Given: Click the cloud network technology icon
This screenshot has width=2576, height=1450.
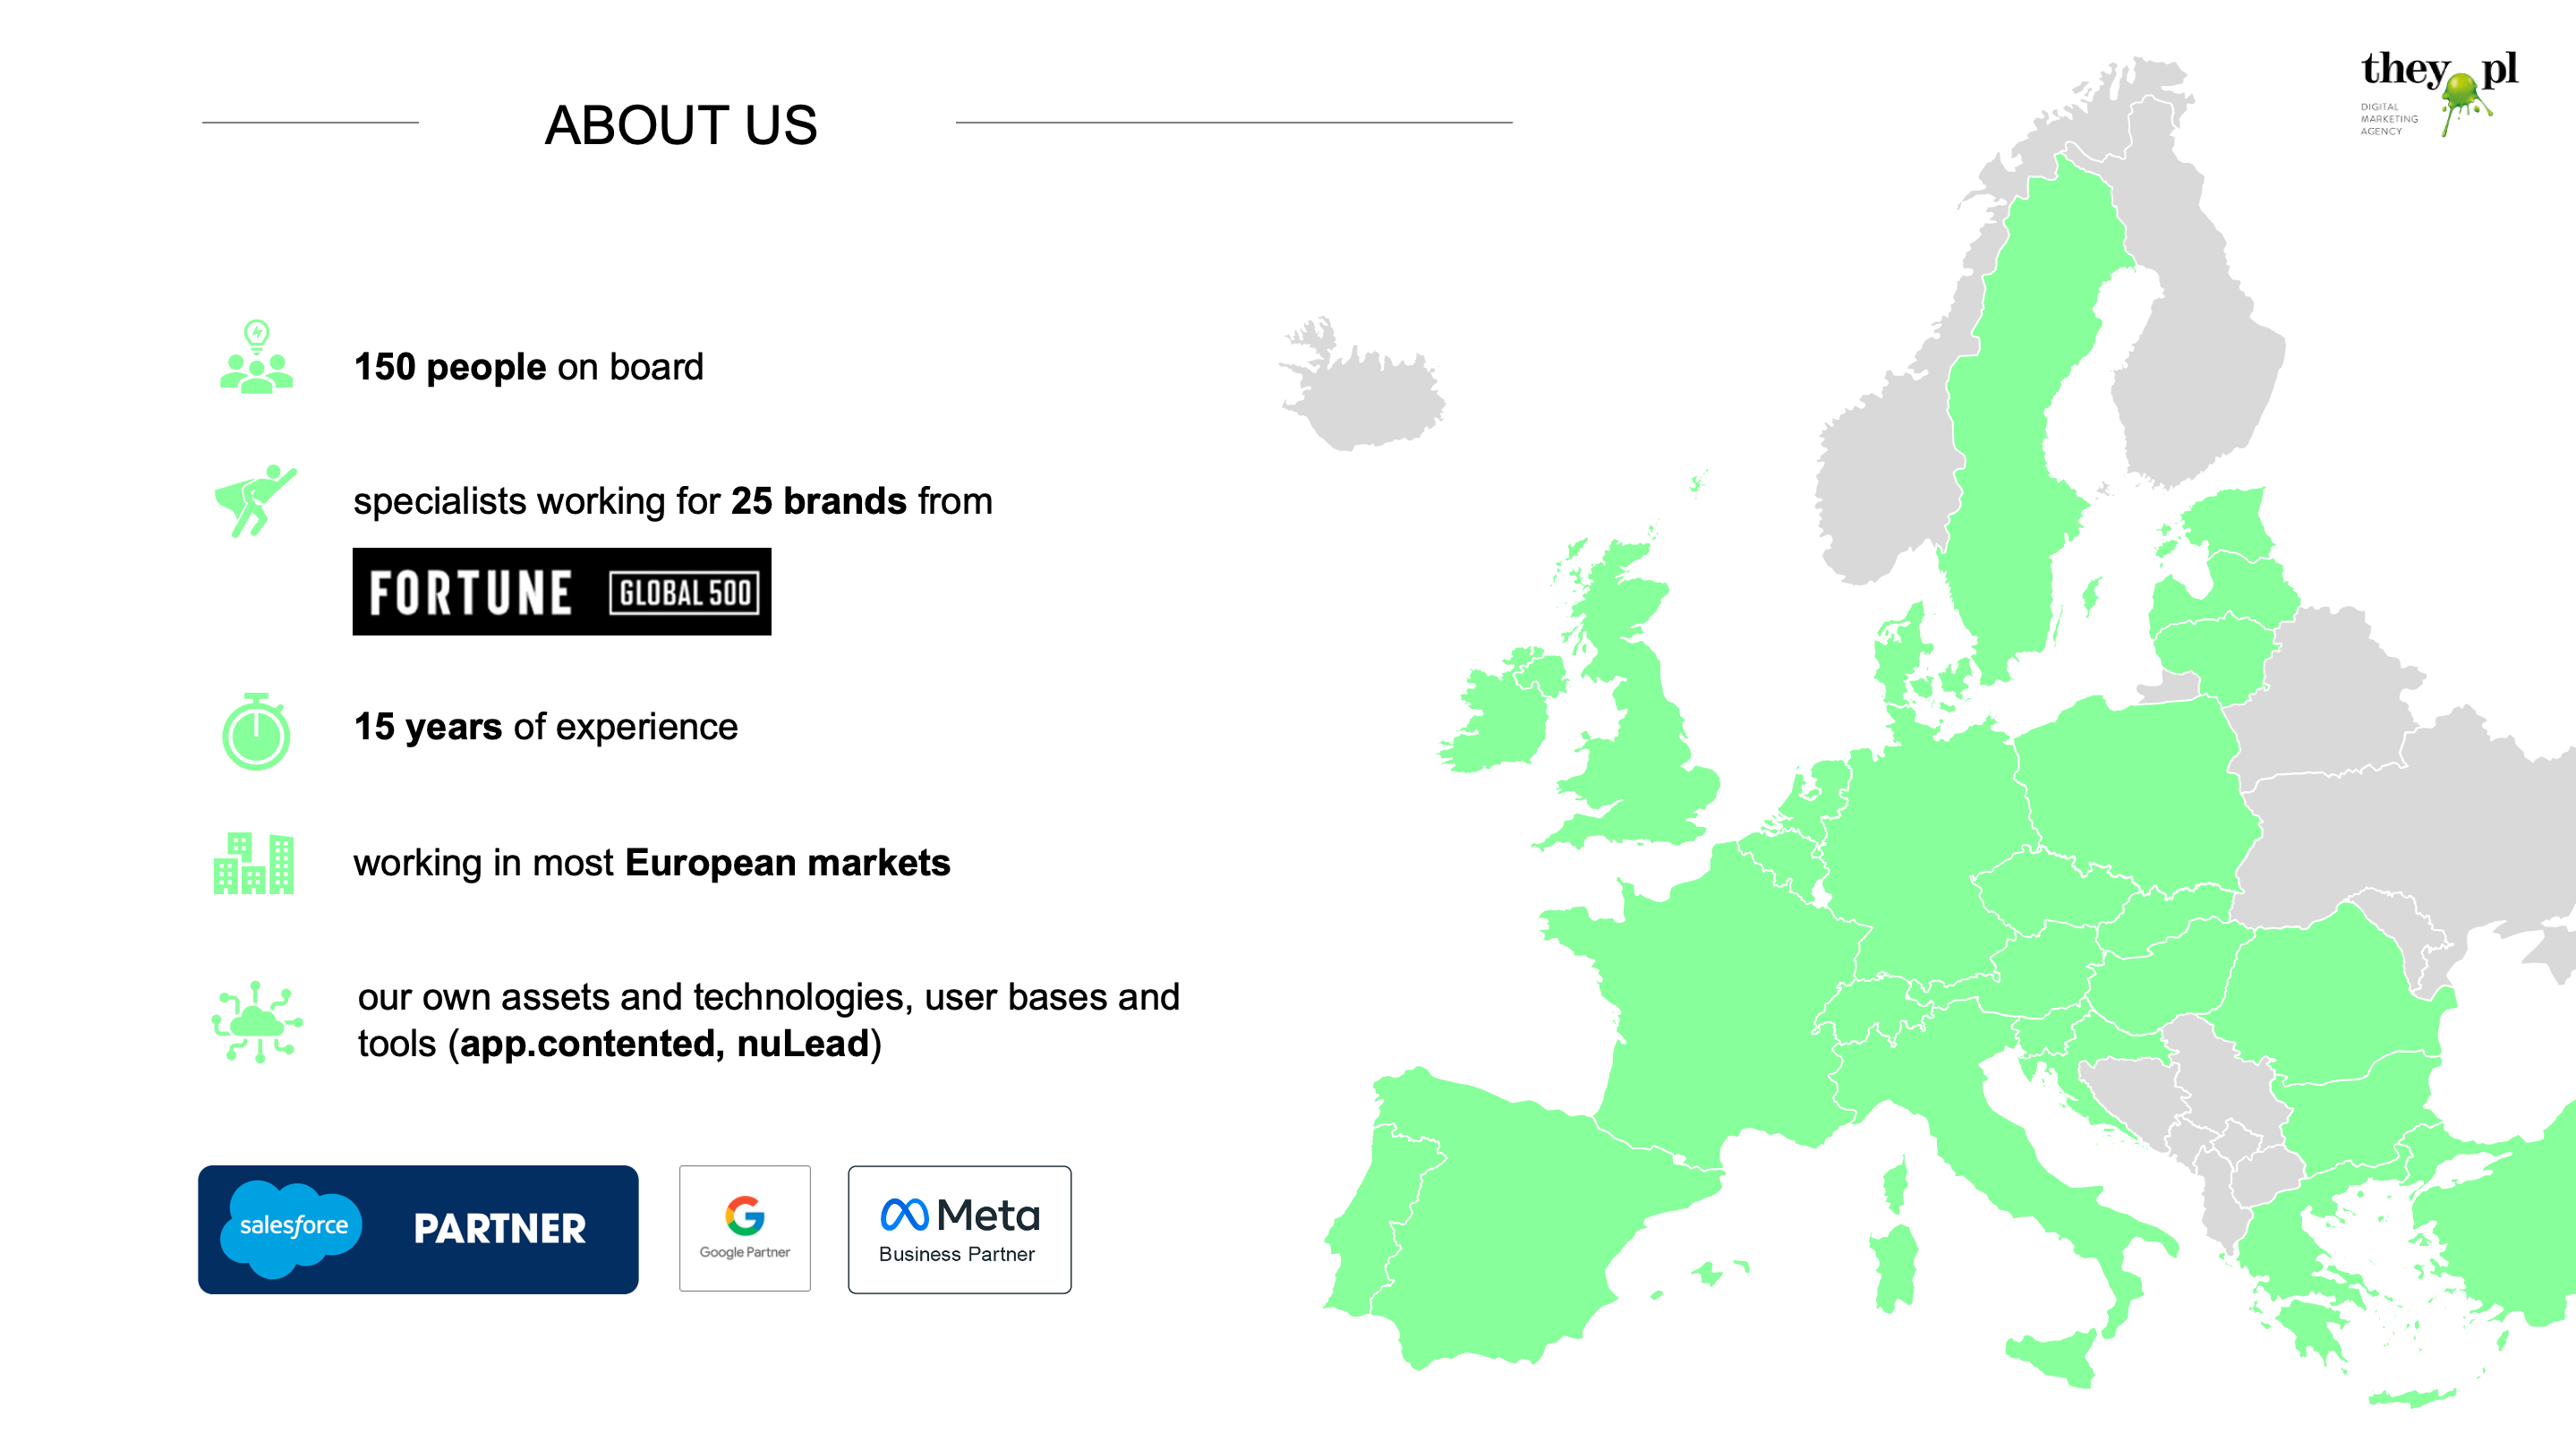Looking at the screenshot, I should click(257, 1021).
